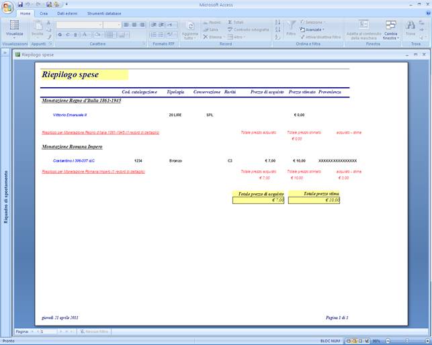Image resolution: width=432 pixels, height=345 pixels.
Task: Click the Cut scissors icon
Action: (49, 23)
